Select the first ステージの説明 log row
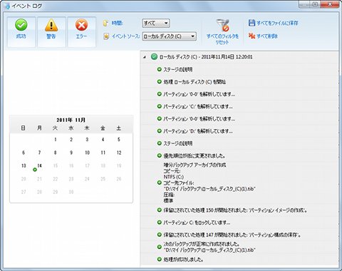The image size is (342, 271). tap(239, 69)
